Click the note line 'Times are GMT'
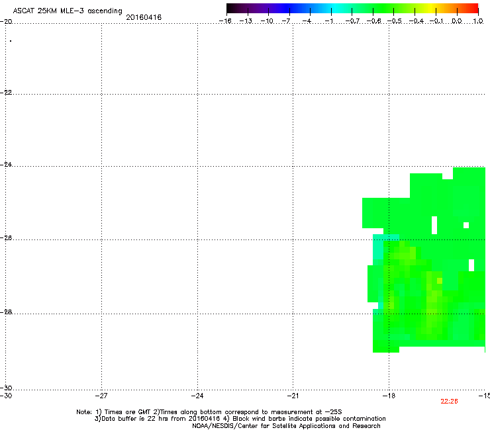 (x=209, y=412)
